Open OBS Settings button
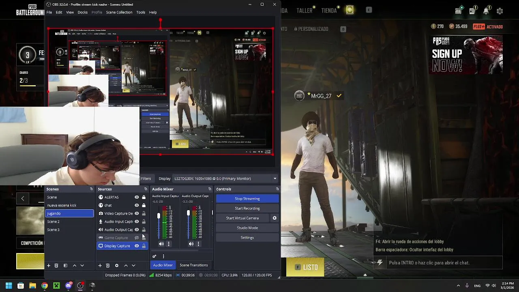 [247, 238]
